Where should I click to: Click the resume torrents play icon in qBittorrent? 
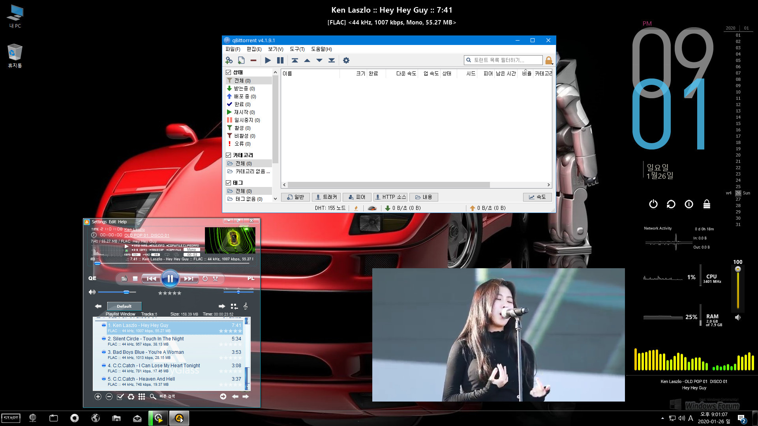(268, 60)
